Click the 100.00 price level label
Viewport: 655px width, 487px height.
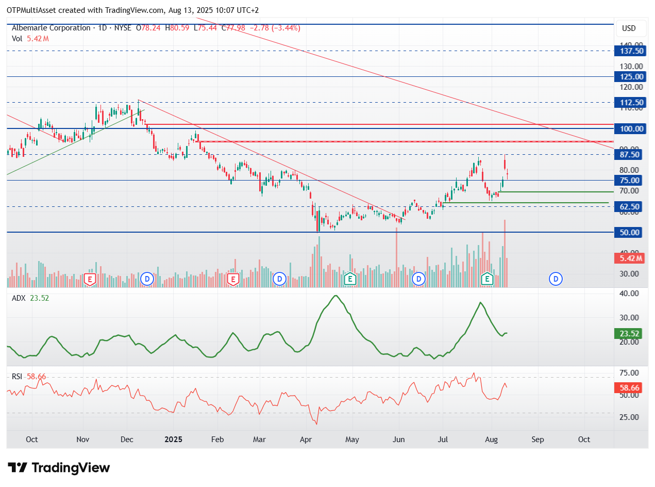(x=631, y=128)
